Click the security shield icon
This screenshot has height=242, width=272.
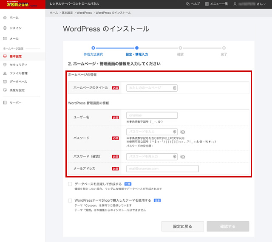tap(5, 65)
